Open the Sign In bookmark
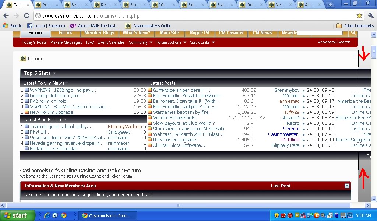Viewport: 377px width, 221px height. 13,26
